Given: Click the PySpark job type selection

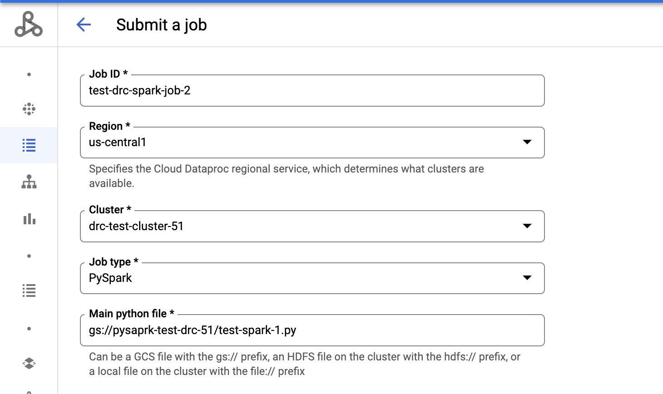Looking at the screenshot, I should [x=110, y=278].
